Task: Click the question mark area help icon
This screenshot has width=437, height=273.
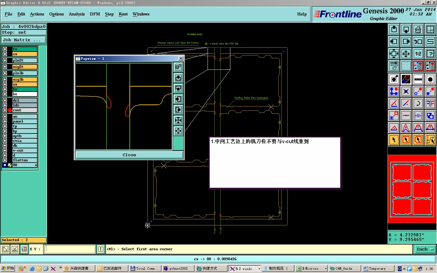Action: click(430, 54)
